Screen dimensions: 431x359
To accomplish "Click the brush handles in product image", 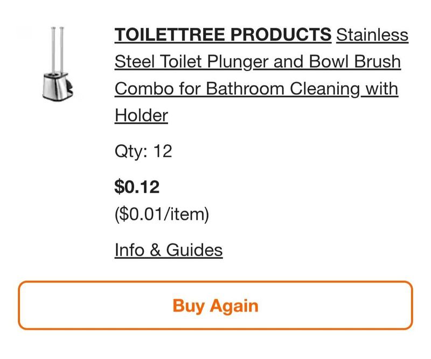I will pos(58,50).
